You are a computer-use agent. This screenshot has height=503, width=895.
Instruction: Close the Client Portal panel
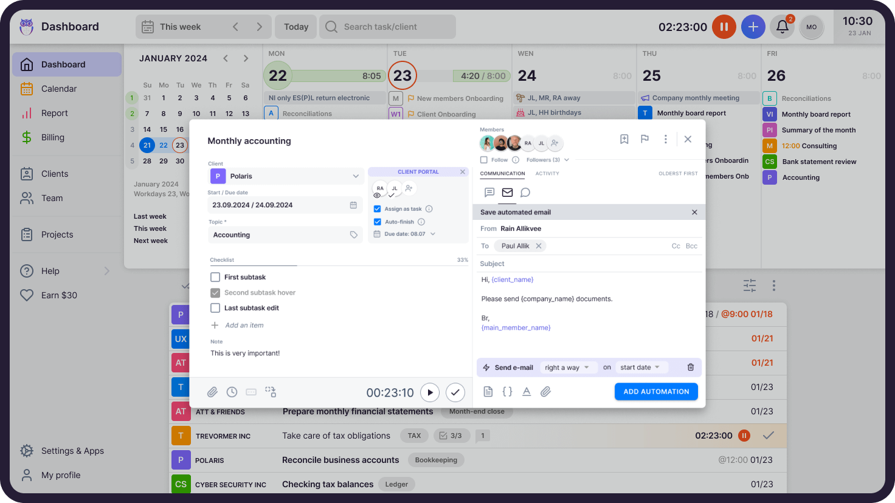pyautogui.click(x=463, y=172)
